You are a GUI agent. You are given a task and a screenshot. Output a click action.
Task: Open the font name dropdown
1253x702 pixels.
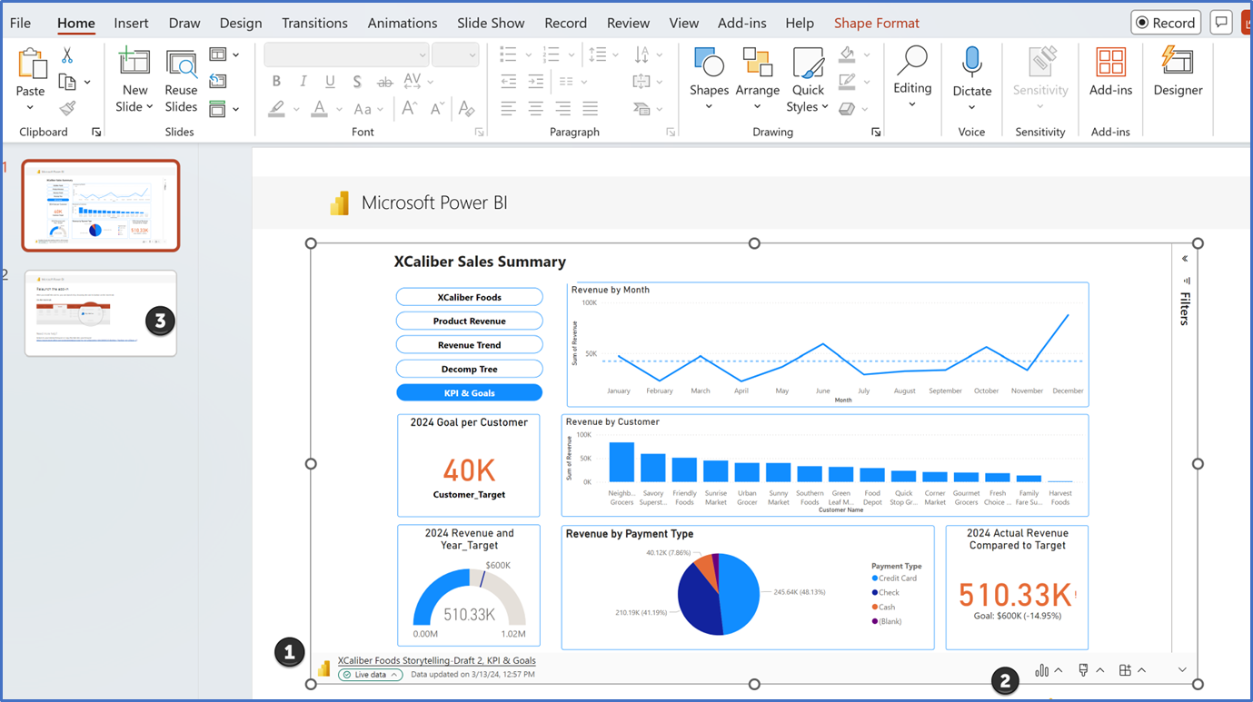(423, 55)
